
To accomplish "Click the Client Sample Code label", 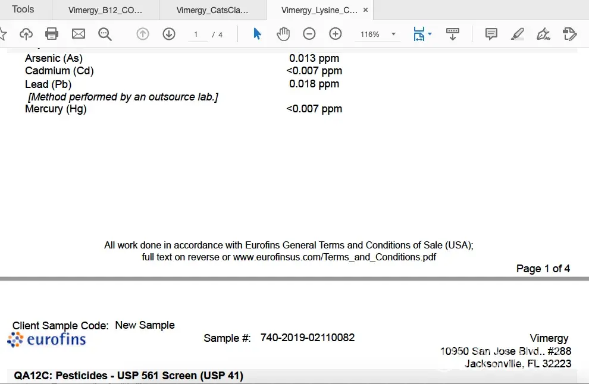I will tap(61, 325).
